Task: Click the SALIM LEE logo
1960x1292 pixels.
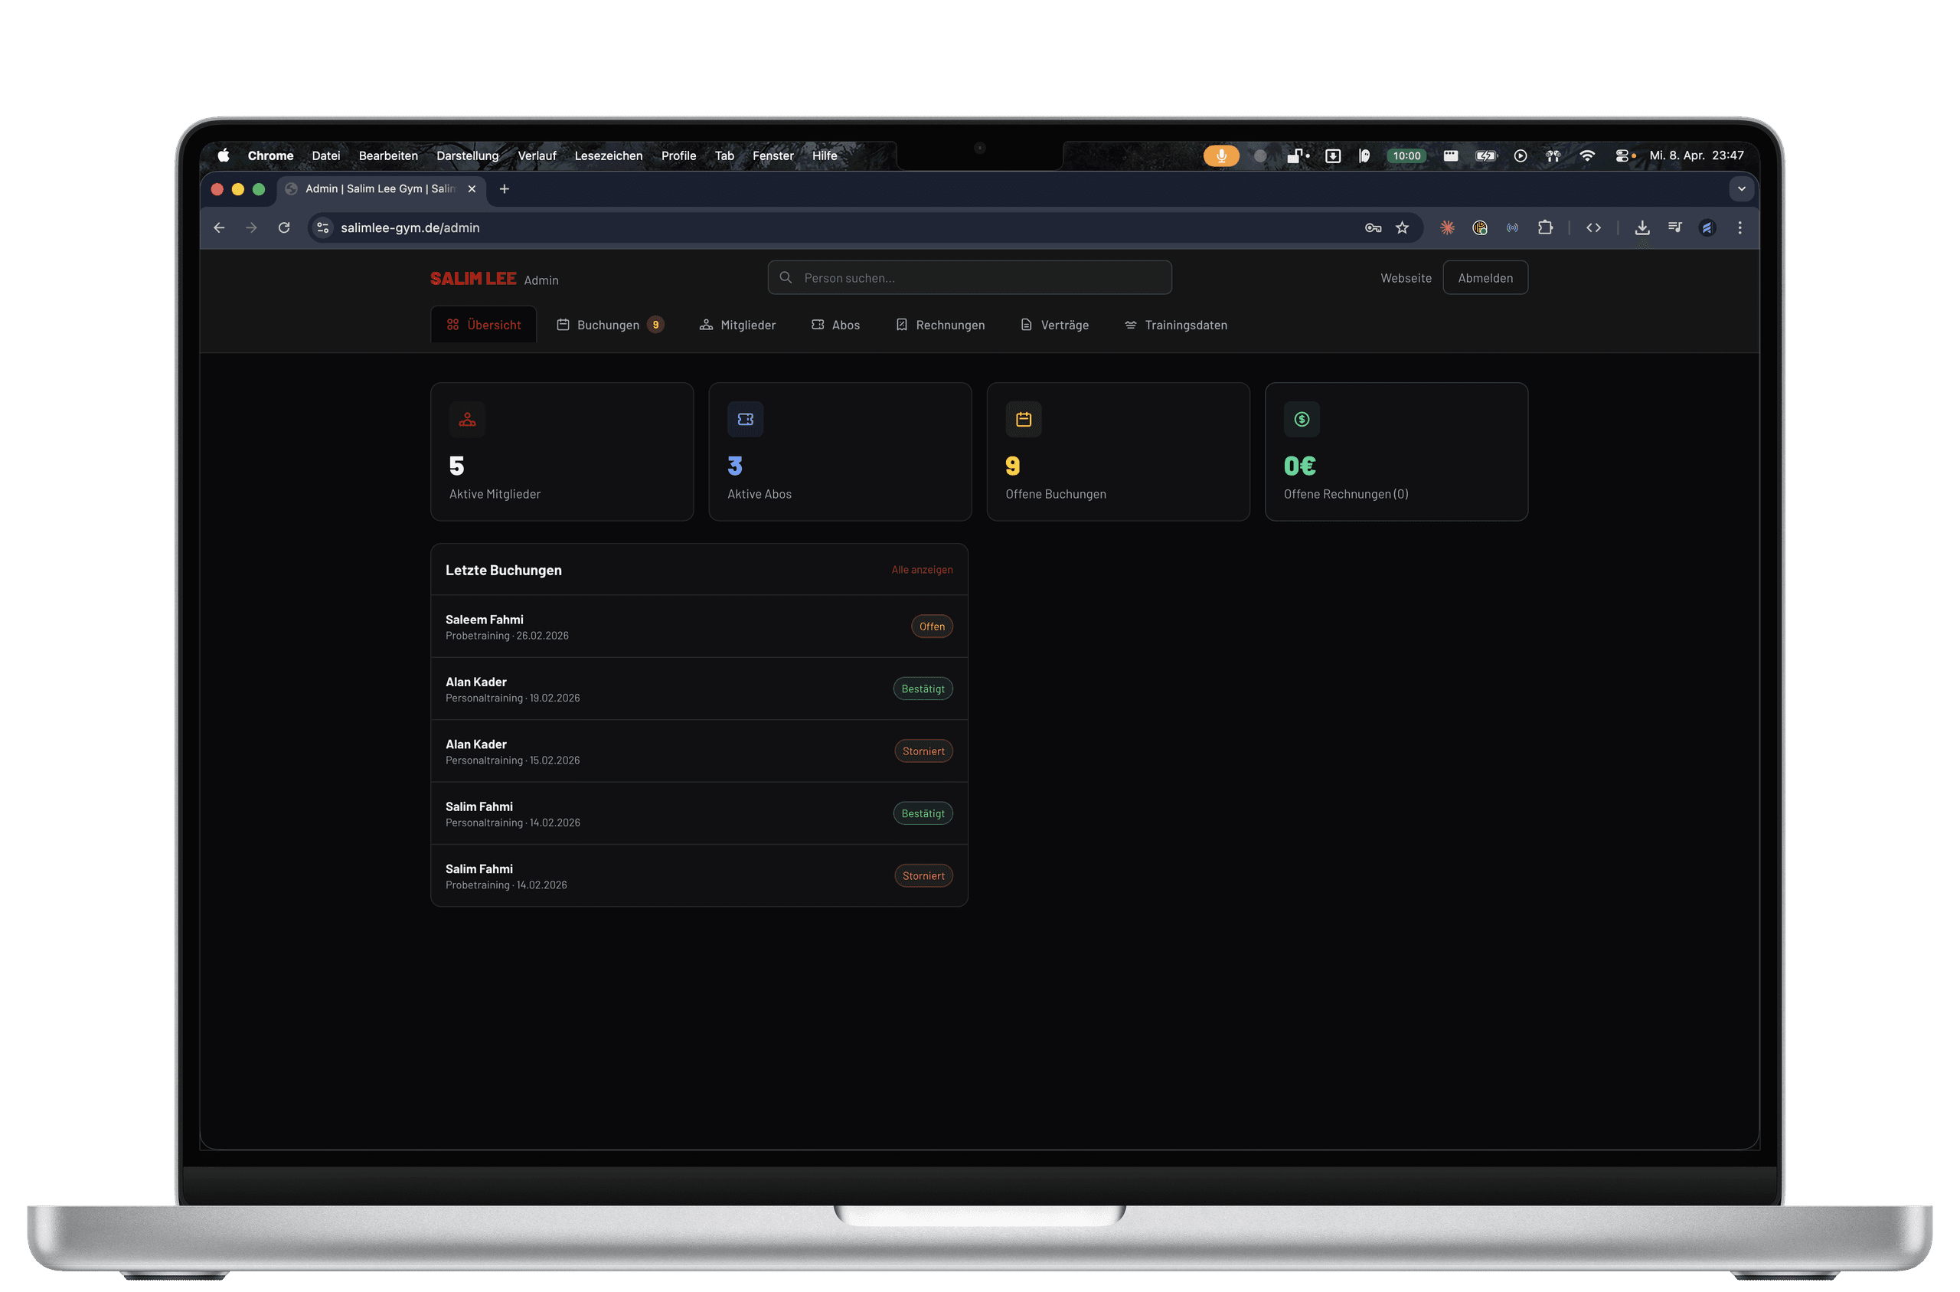Action: [473, 279]
